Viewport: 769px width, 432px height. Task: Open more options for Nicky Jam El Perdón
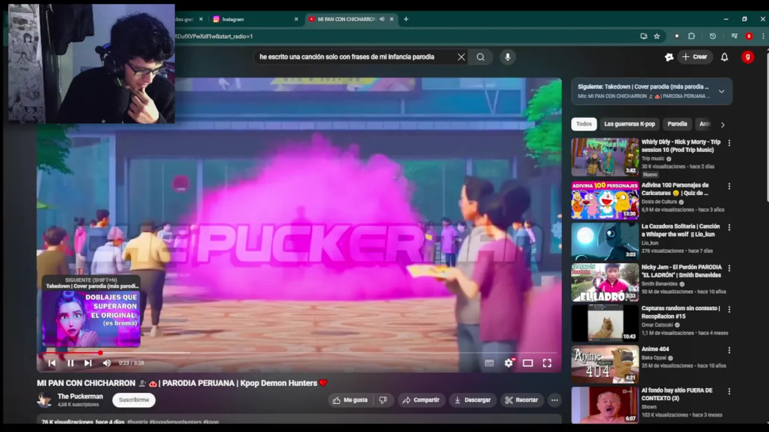tap(729, 268)
